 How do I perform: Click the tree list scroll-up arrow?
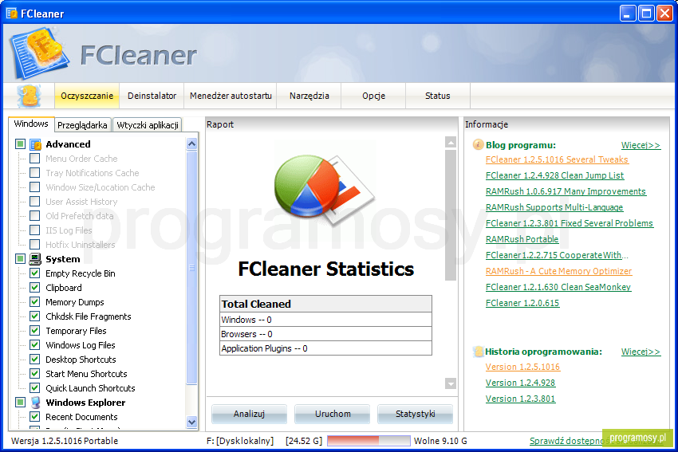[x=191, y=144]
